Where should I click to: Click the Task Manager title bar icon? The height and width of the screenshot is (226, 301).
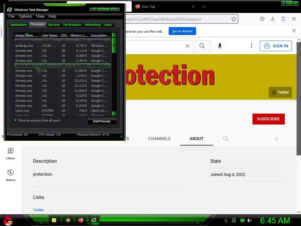coord(9,10)
